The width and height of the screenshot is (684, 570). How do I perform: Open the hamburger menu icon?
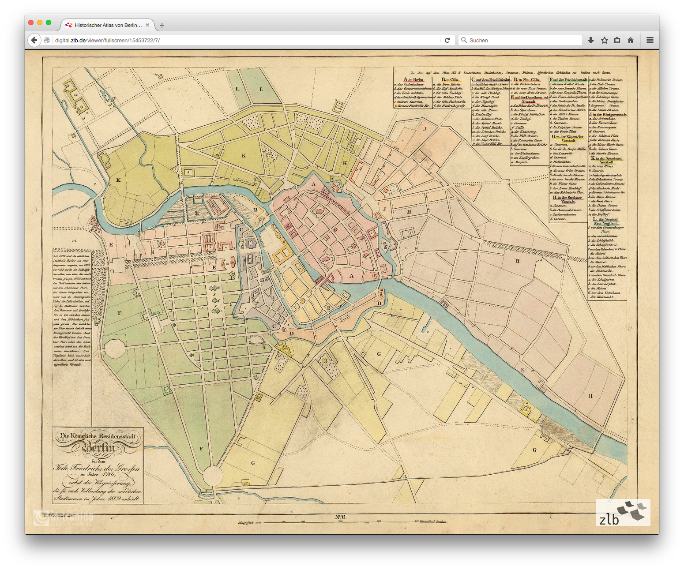point(650,40)
